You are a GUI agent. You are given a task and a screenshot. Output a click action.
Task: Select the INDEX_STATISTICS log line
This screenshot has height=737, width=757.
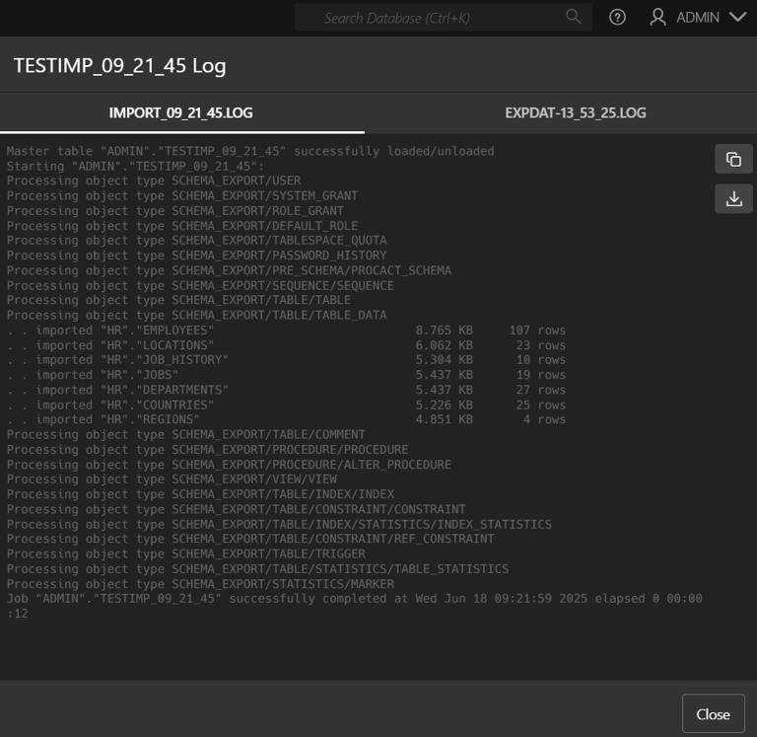pos(279,524)
